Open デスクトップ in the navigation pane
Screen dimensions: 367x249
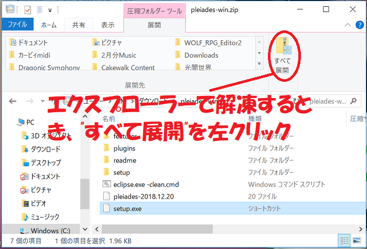[x=41, y=163]
